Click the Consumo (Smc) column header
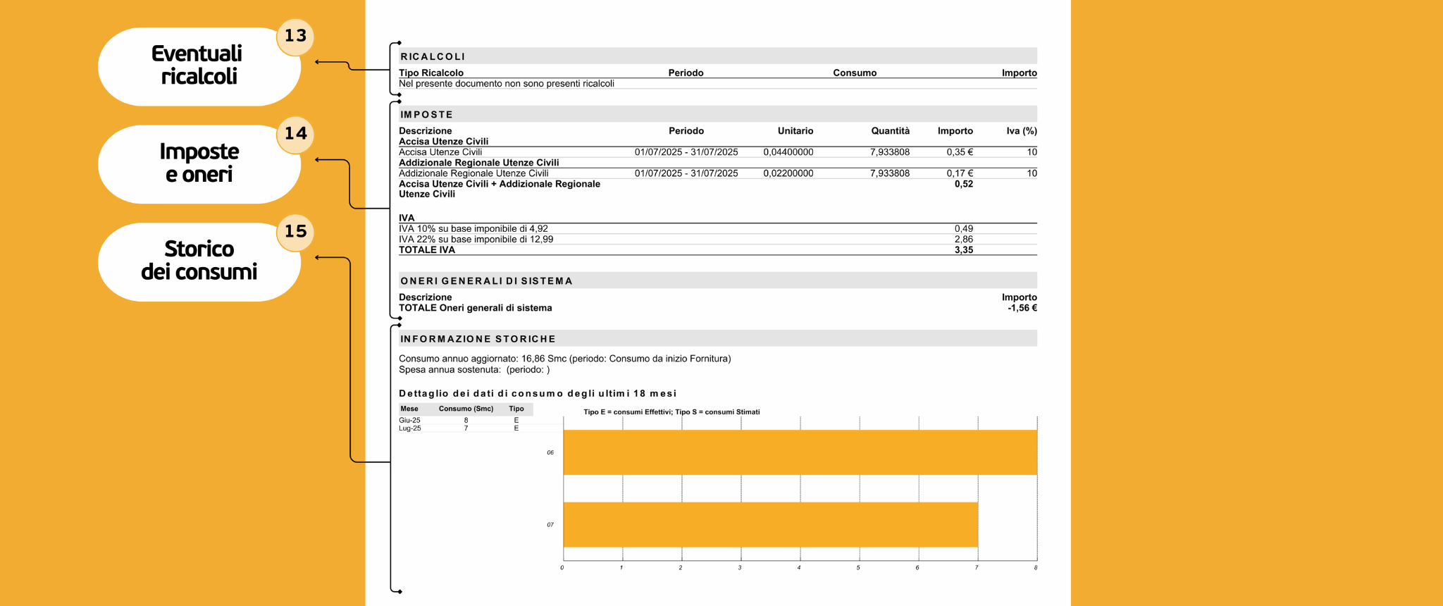1443x606 pixels. pyautogui.click(x=466, y=409)
